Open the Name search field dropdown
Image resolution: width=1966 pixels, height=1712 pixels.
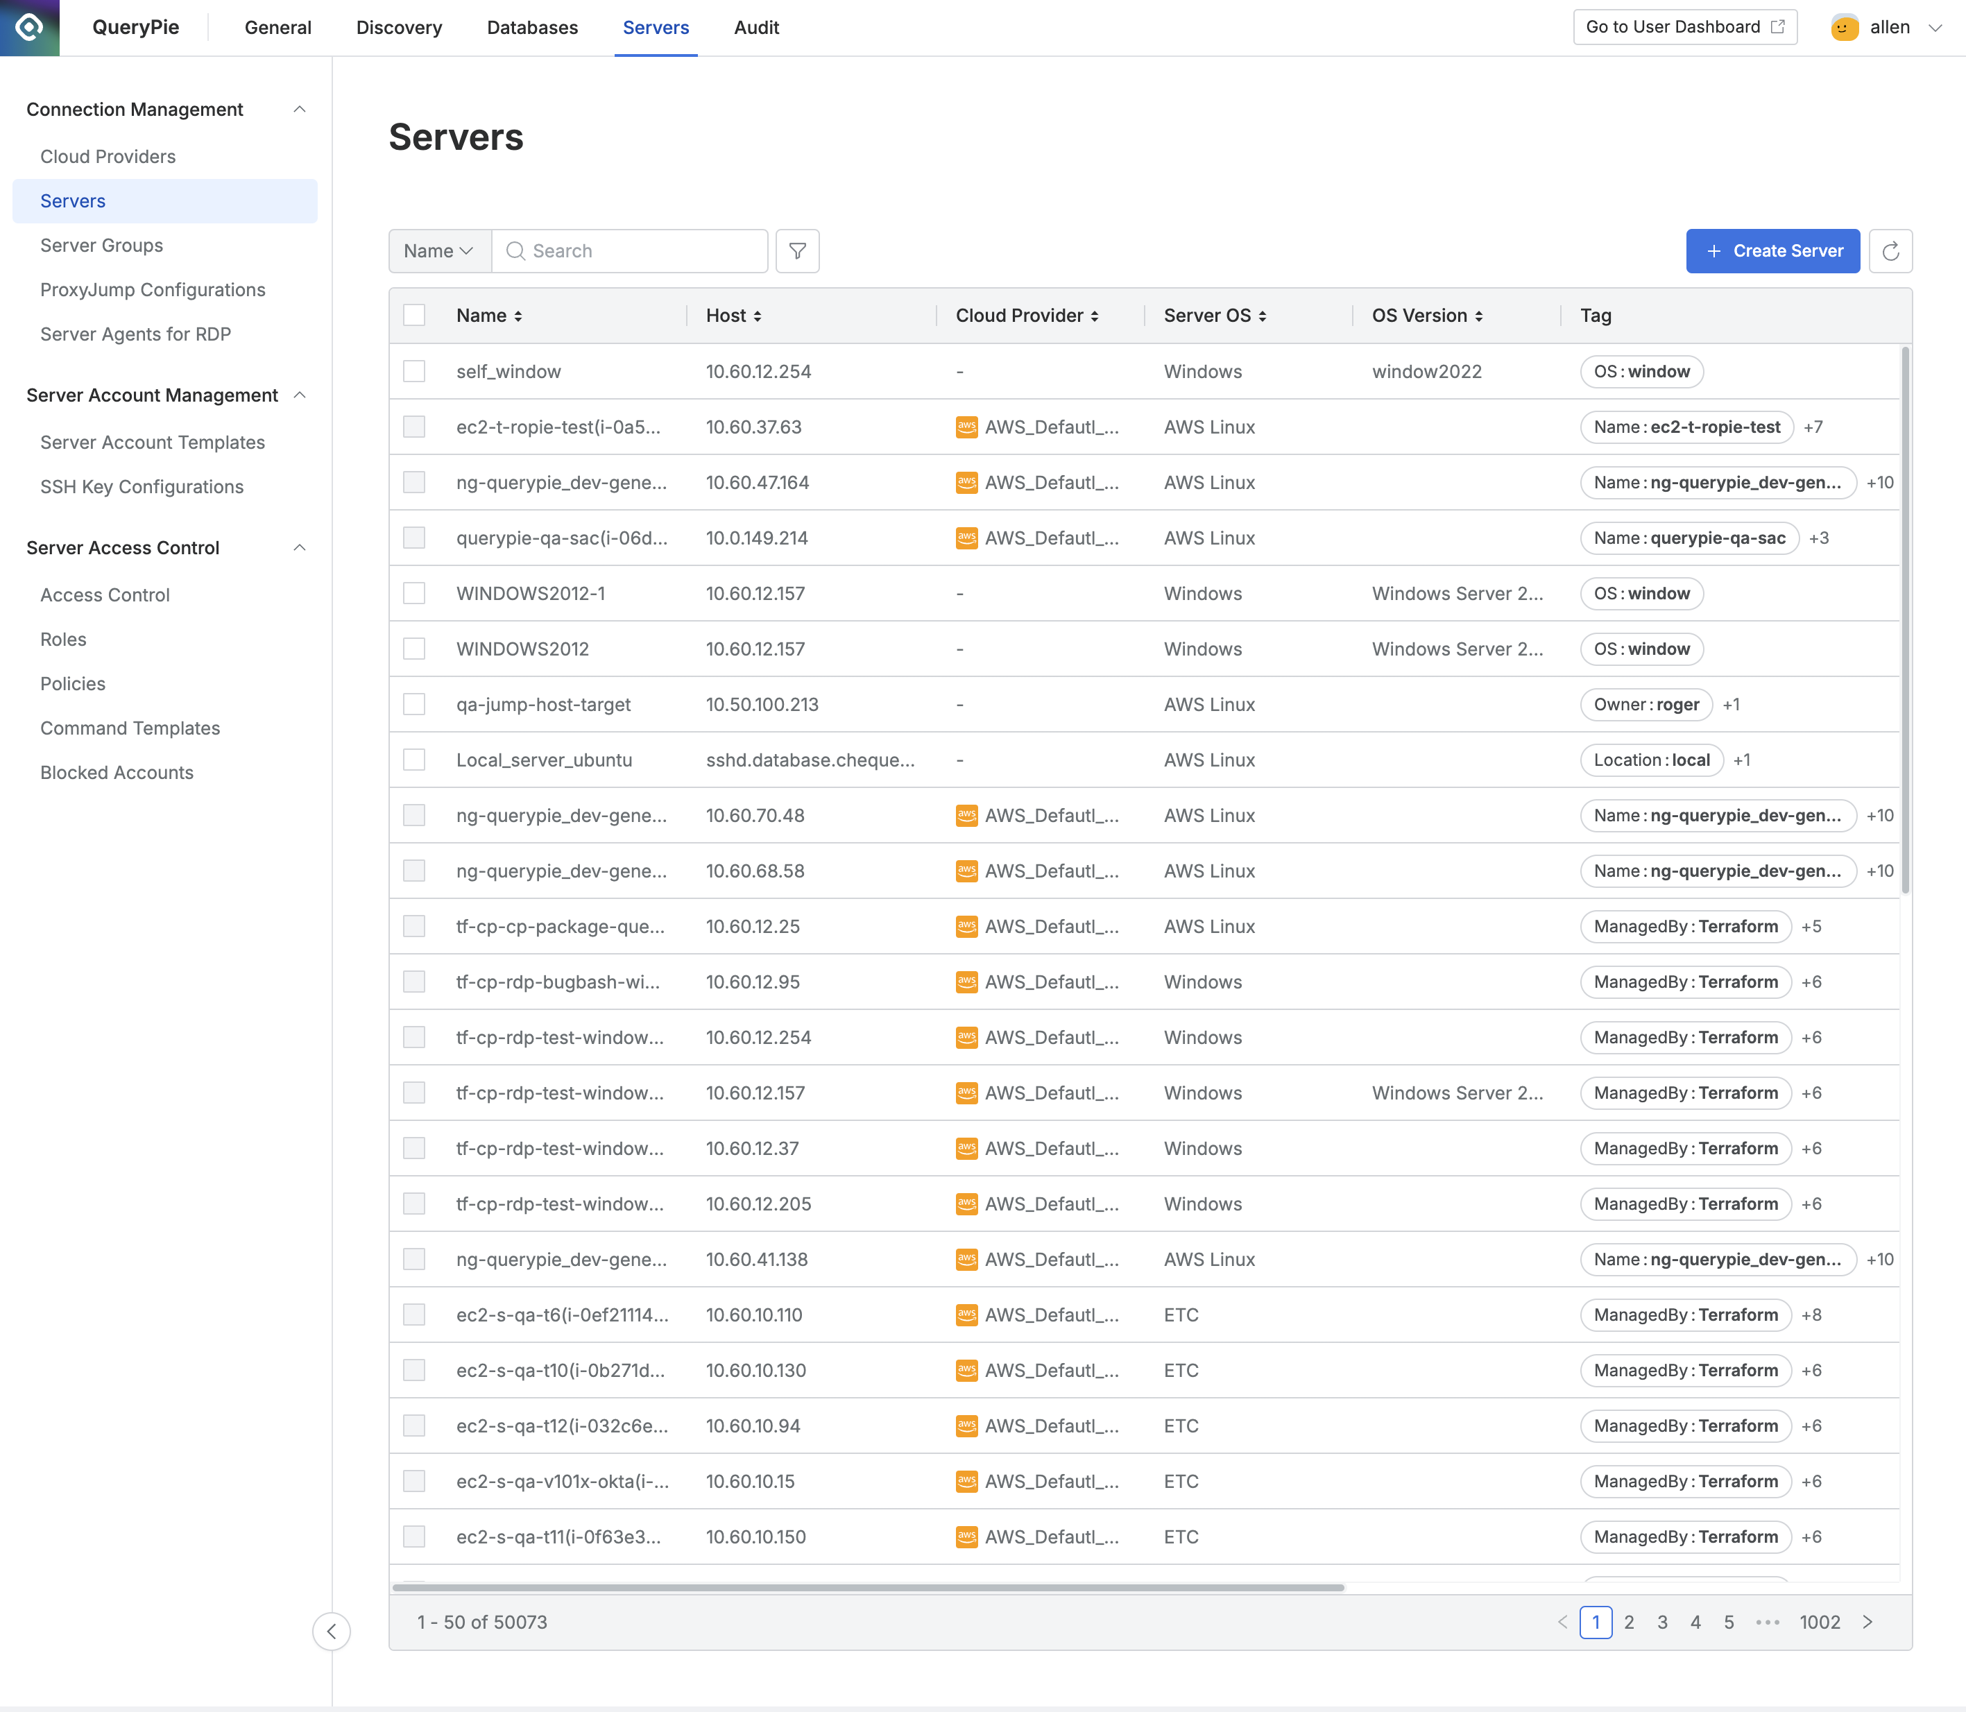pyautogui.click(x=439, y=251)
